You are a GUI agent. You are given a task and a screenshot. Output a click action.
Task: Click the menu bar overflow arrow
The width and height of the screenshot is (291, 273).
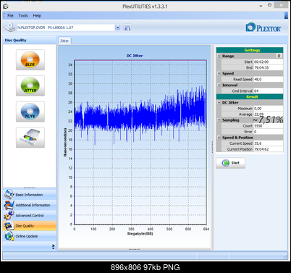[x=286, y=16]
